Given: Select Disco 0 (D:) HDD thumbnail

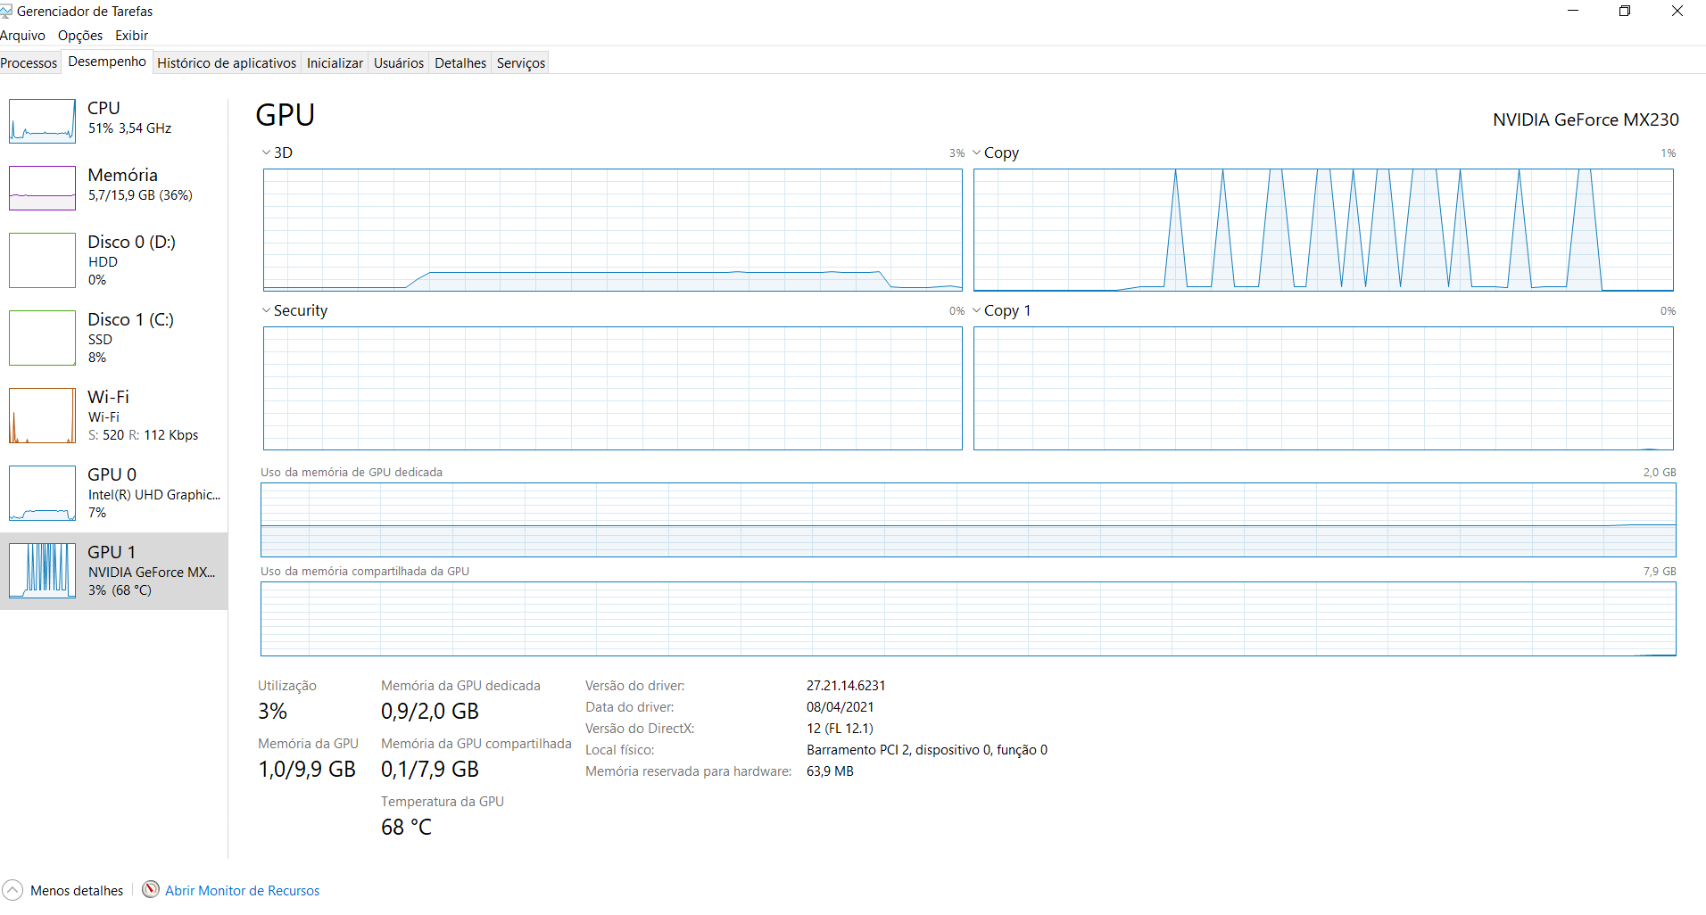Looking at the screenshot, I should click(42, 260).
